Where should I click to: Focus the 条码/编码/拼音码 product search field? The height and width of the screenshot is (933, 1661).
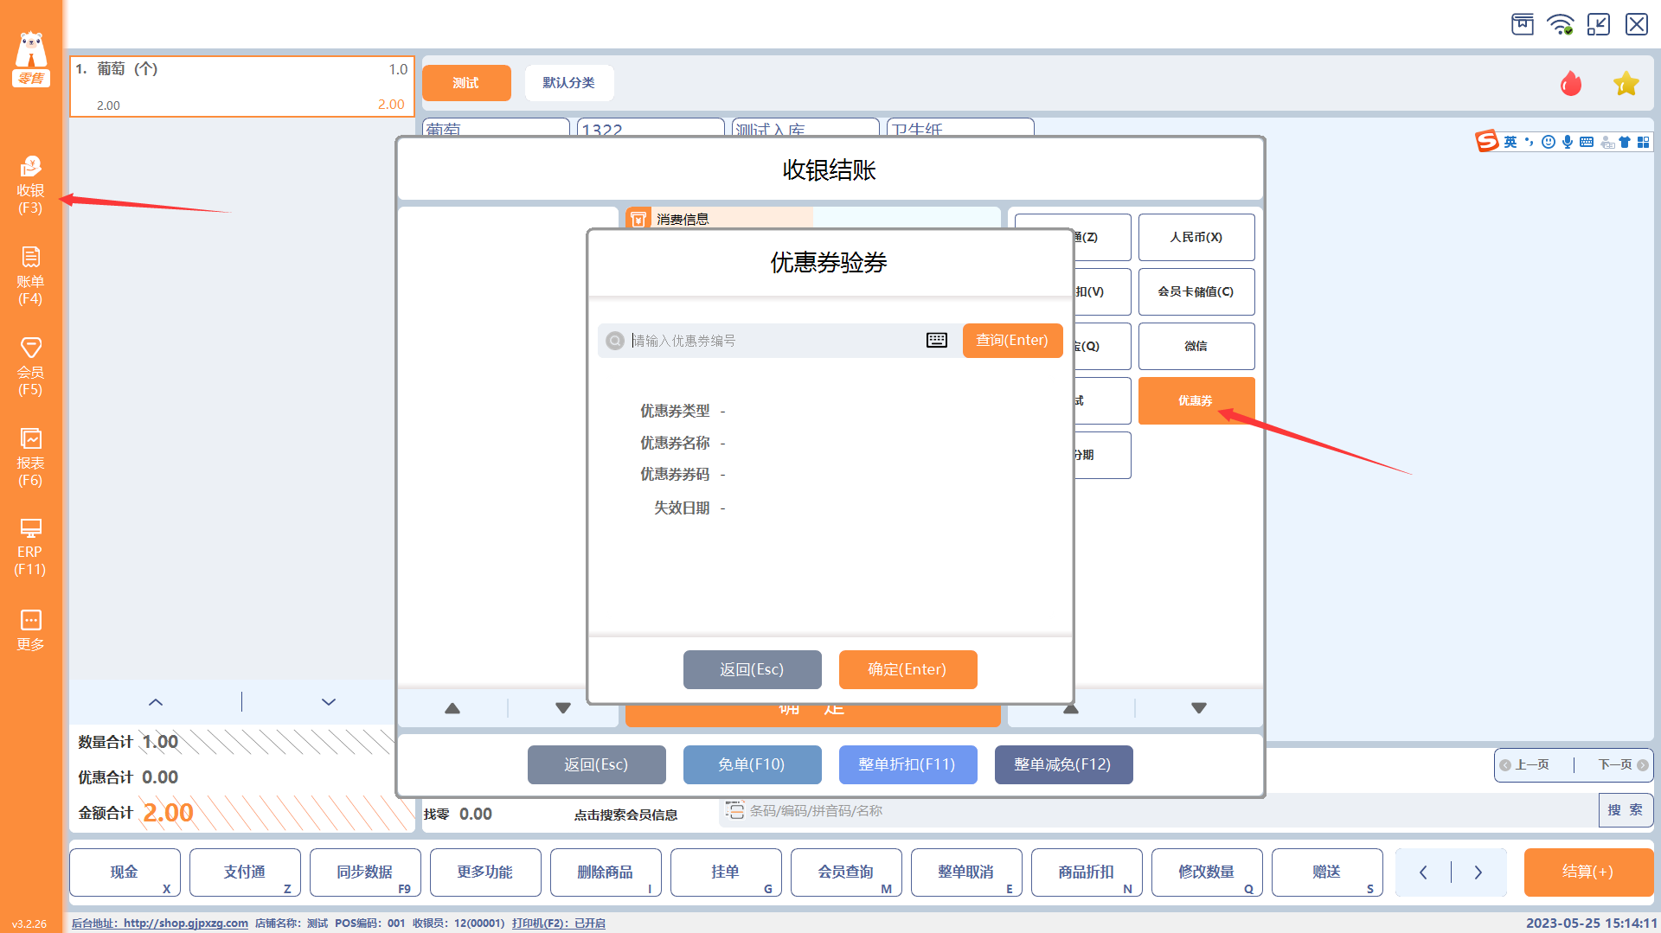click(x=1159, y=810)
